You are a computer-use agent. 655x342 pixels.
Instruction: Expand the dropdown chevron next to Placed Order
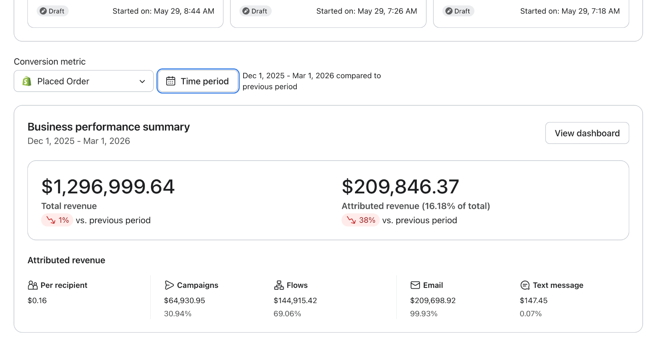point(142,82)
